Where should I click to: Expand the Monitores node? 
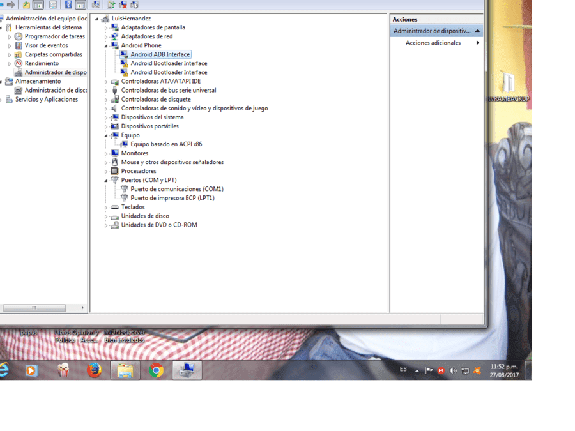(106, 153)
